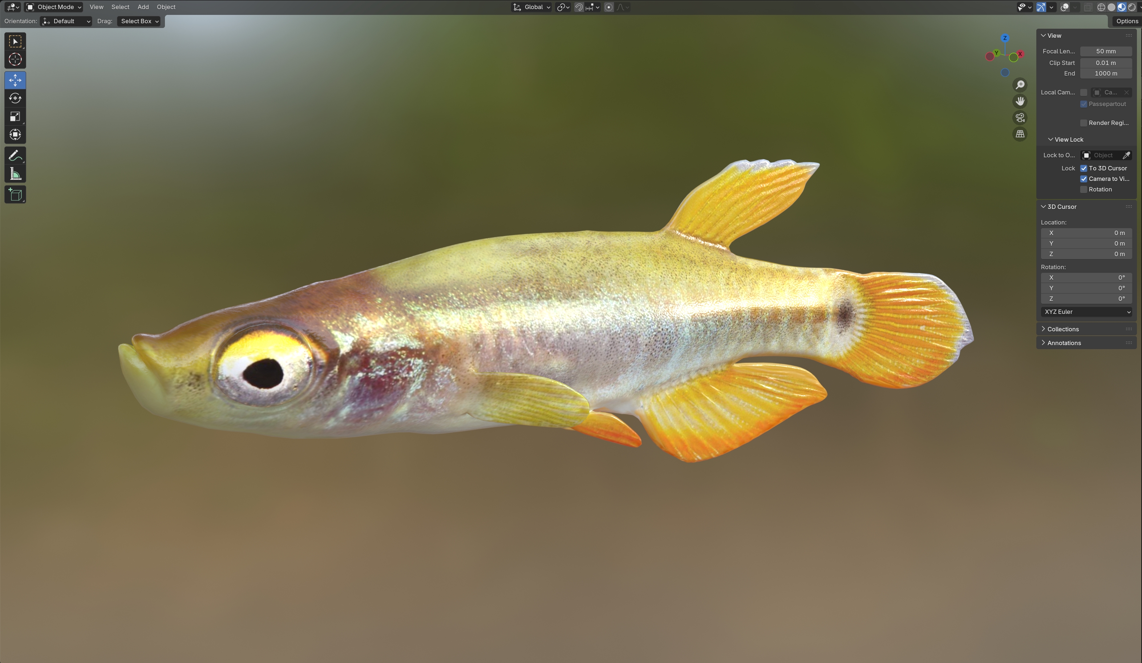Viewport: 1142px width, 663px height.
Task: Click the Focal Length 50 mm field
Action: pyautogui.click(x=1105, y=51)
